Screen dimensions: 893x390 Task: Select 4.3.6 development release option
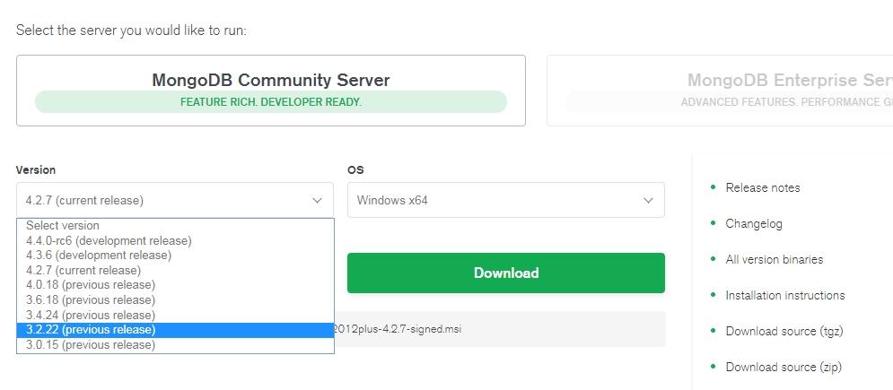click(175, 256)
